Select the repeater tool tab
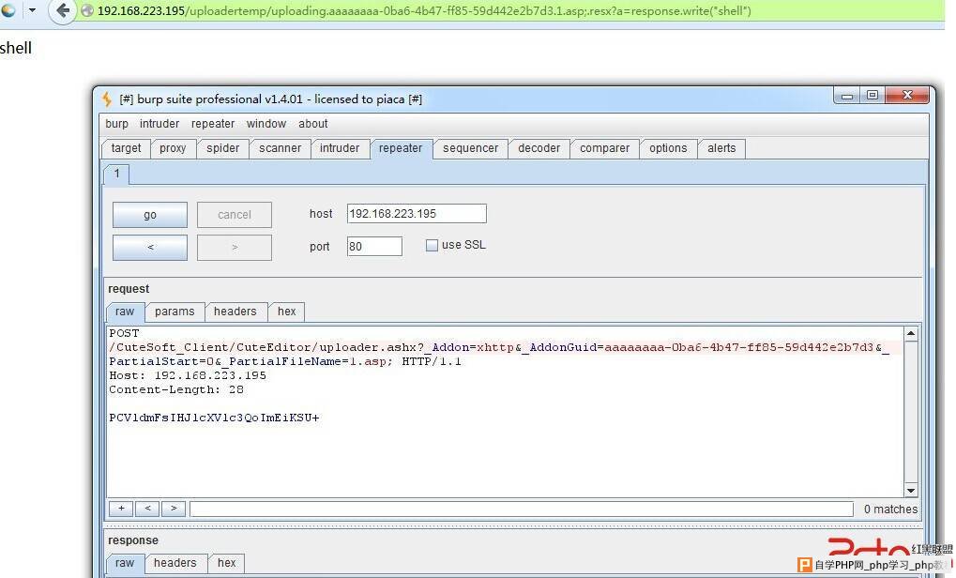Image resolution: width=956 pixels, height=578 pixels. tap(401, 148)
